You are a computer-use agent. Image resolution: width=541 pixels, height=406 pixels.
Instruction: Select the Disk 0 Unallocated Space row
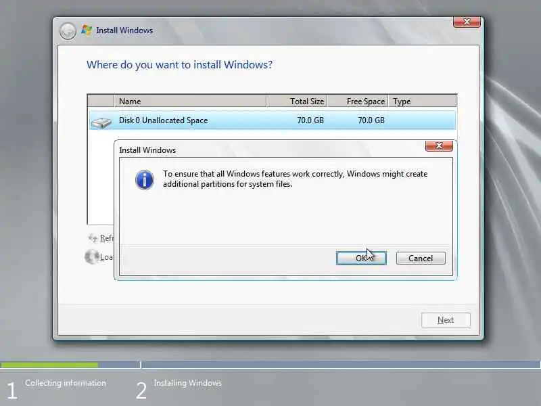click(273, 120)
